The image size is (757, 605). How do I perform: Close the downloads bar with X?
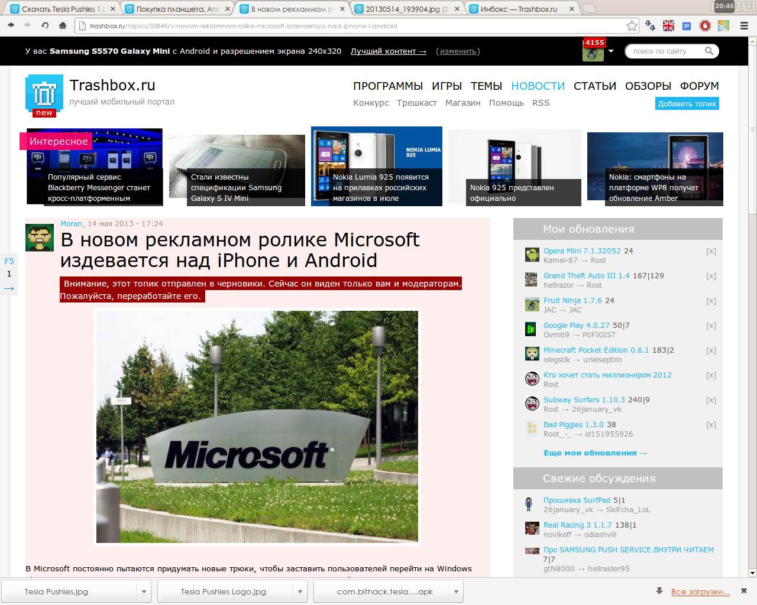click(744, 591)
